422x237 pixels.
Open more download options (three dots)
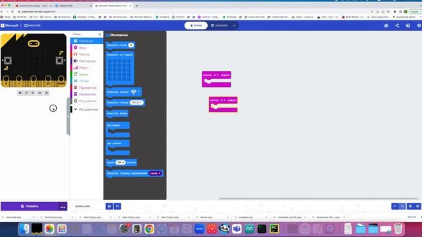coord(63,206)
